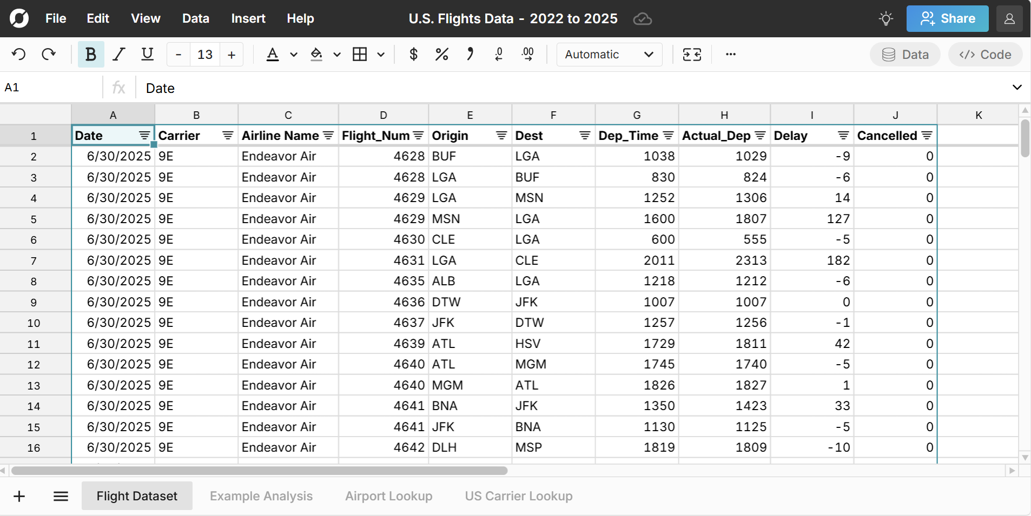Toggle bold formatting off
This screenshot has width=1031, height=516.
(x=90, y=54)
